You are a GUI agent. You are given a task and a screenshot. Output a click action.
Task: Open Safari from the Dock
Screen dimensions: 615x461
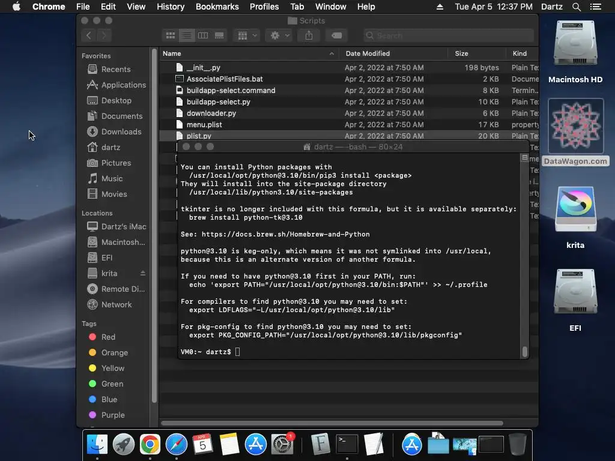tap(177, 445)
